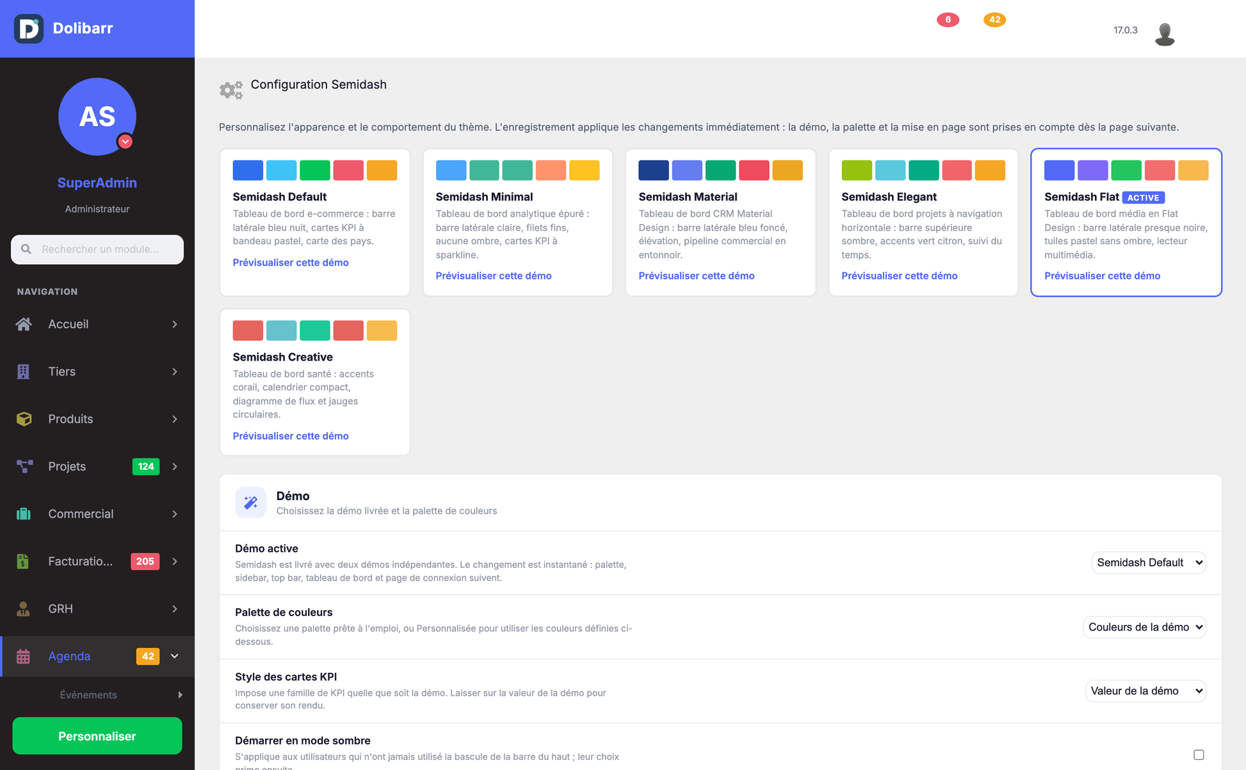Click the Facturation 205 count badge
Viewport: 1246px width, 770px height.
tap(145, 561)
